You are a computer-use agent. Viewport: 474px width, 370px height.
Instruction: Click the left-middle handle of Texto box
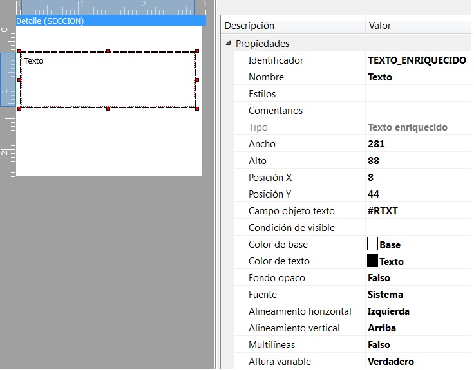pos(19,80)
